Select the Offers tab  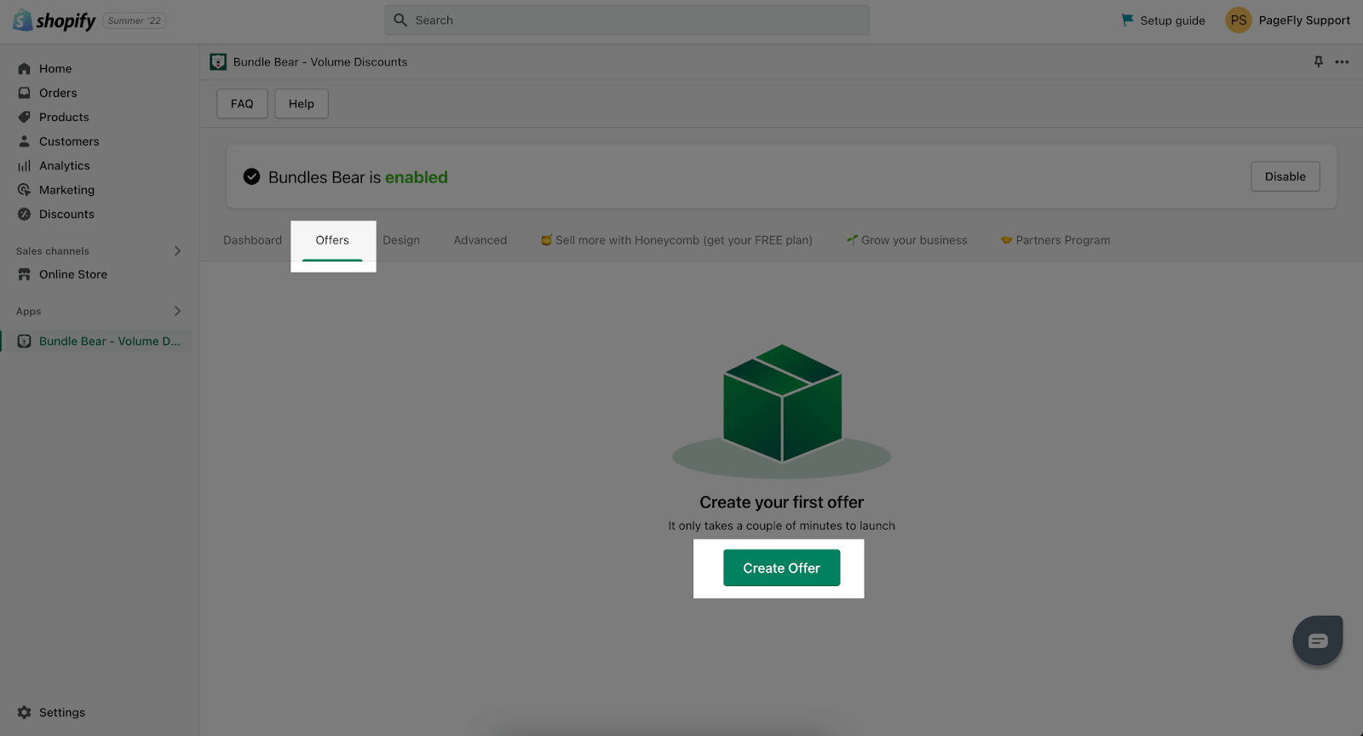(x=332, y=240)
